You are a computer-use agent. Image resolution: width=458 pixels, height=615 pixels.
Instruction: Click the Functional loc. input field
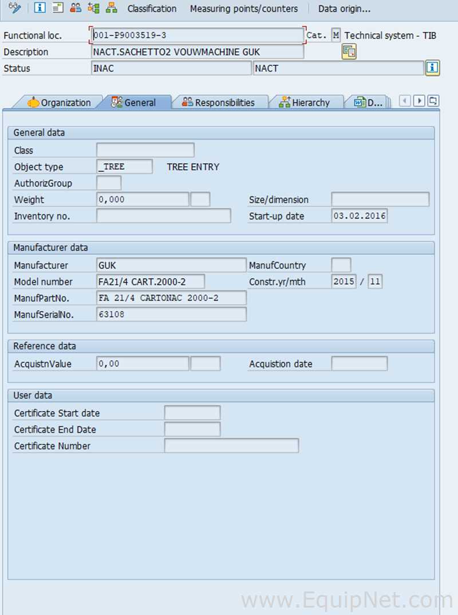click(x=198, y=35)
